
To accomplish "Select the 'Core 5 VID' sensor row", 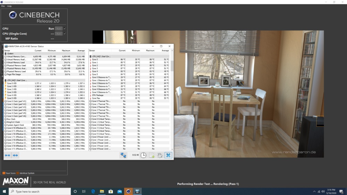I will [44, 98].
